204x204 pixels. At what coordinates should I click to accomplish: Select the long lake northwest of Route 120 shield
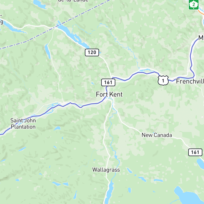click(x=73, y=35)
